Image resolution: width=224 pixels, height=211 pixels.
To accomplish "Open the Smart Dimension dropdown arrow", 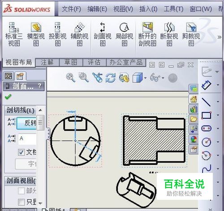I will (x=218, y=85).
